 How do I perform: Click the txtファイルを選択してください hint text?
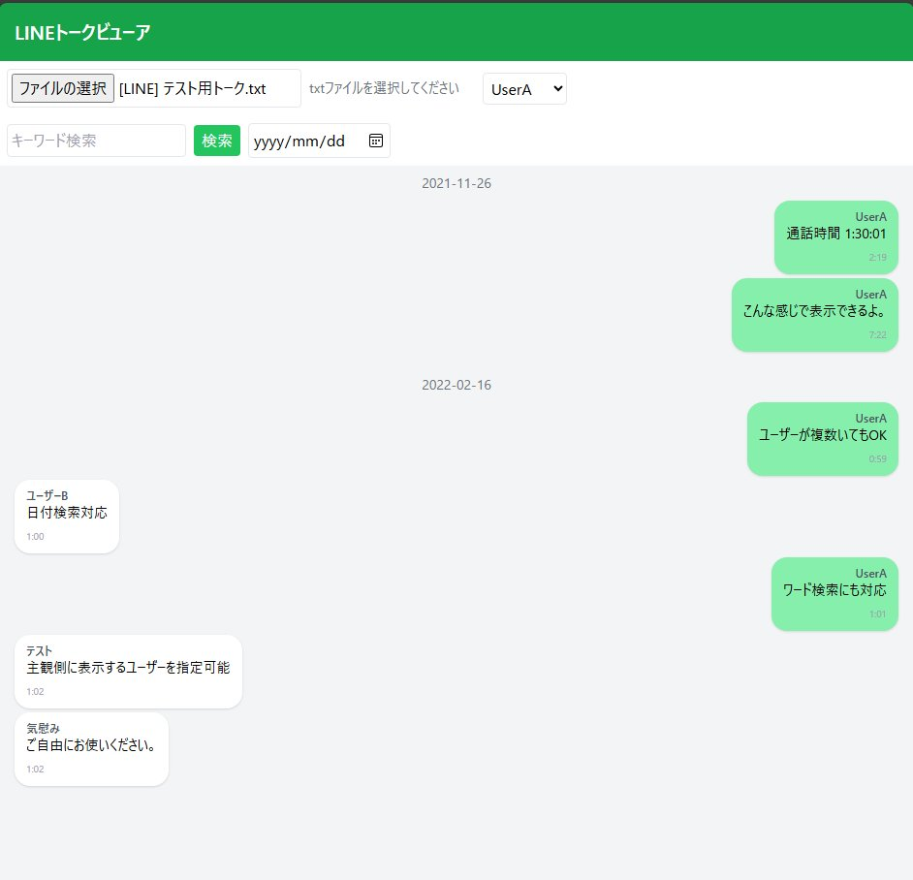(384, 88)
